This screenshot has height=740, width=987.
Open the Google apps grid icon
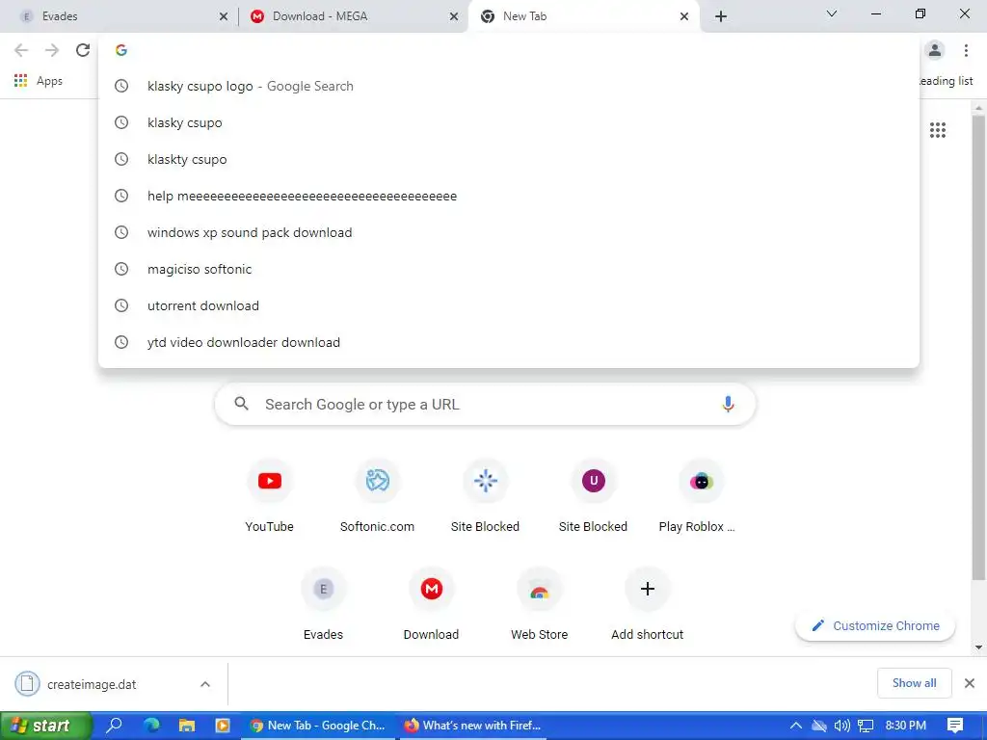pos(938,130)
